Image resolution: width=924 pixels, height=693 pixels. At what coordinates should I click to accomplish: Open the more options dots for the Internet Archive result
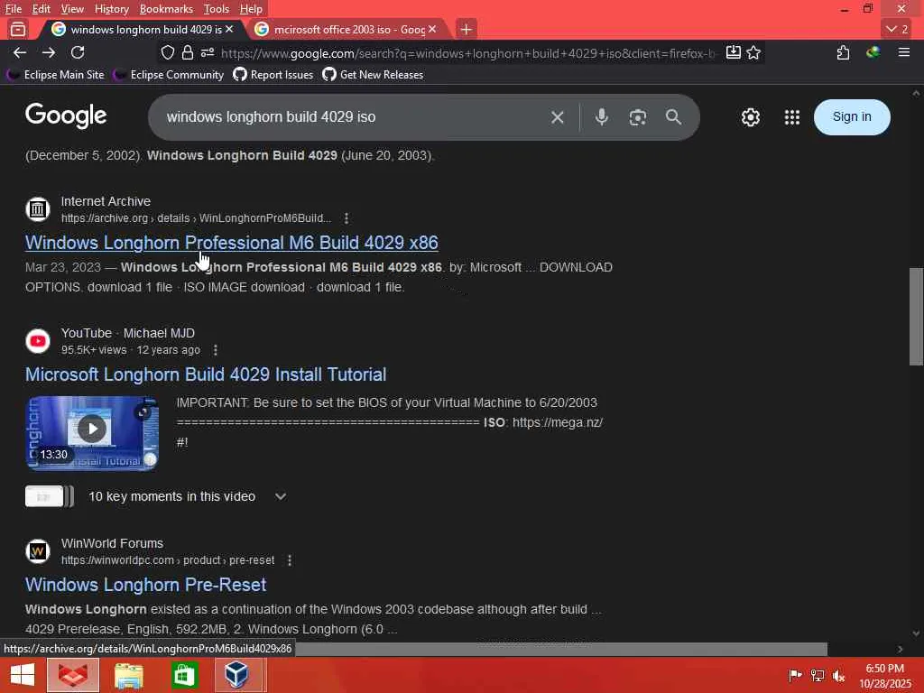(x=346, y=218)
